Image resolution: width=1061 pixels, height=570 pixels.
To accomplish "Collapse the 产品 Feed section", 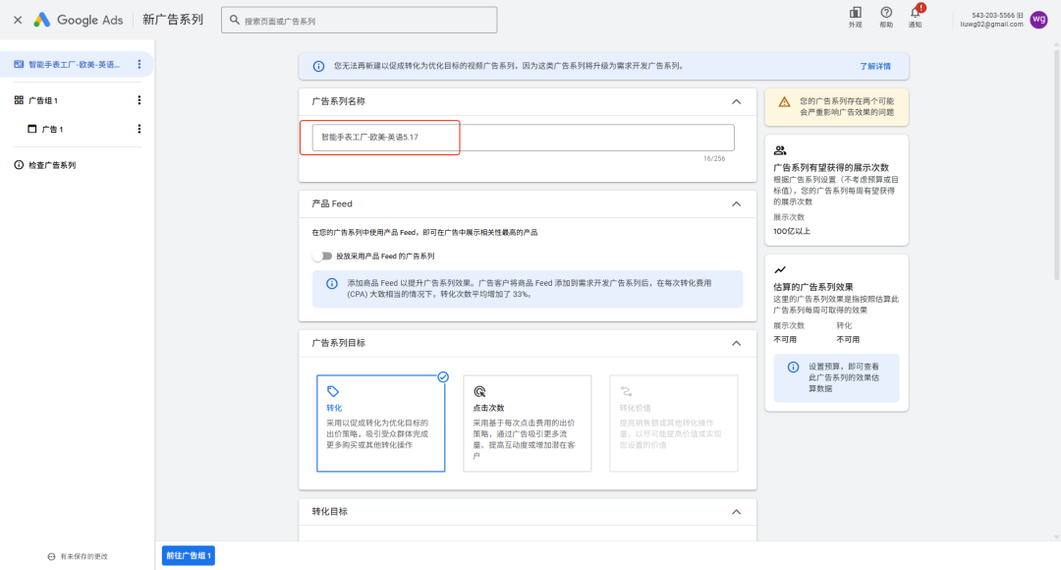I will click(x=737, y=203).
